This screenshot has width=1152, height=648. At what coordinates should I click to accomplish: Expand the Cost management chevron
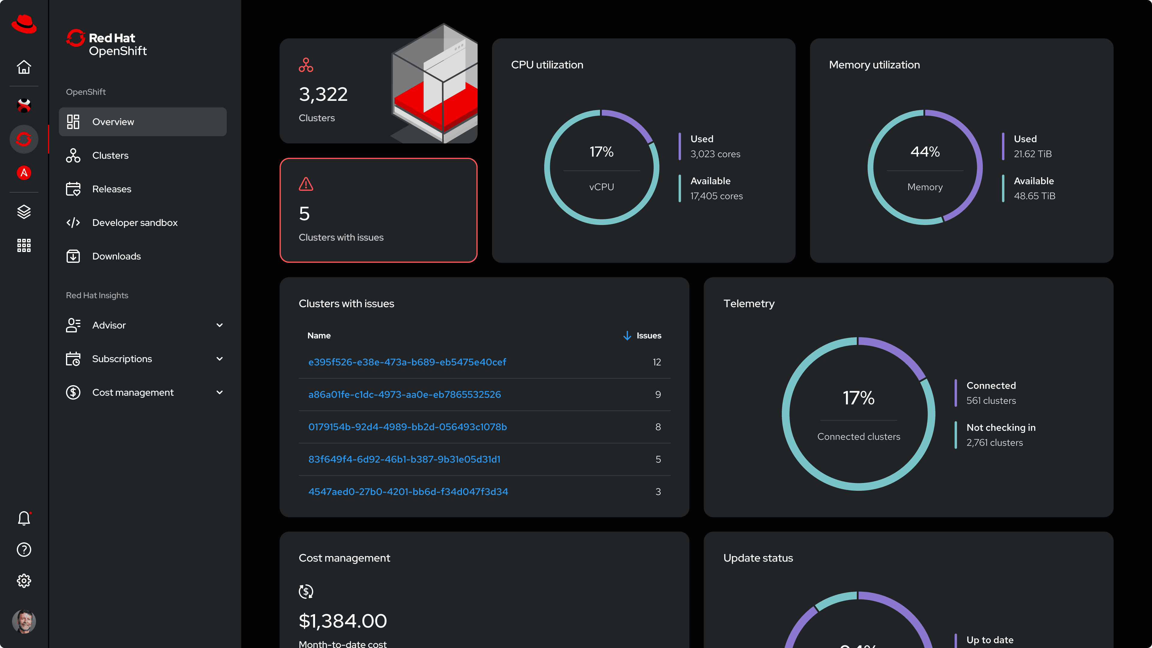pyautogui.click(x=220, y=392)
